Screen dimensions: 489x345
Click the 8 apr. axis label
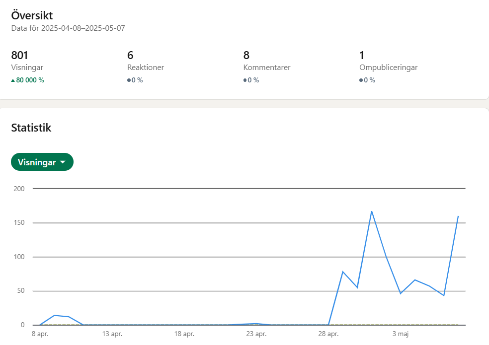40,334
